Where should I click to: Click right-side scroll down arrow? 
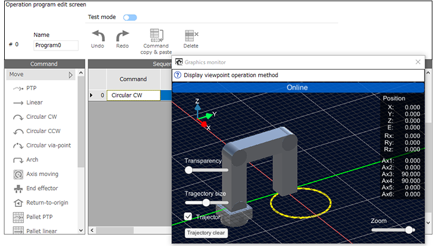click(x=428, y=222)
